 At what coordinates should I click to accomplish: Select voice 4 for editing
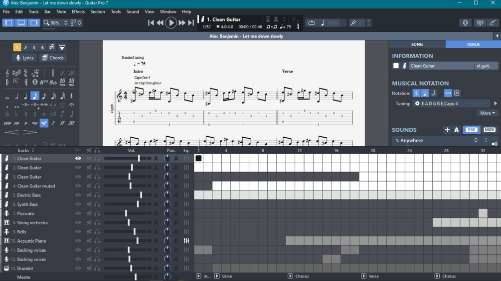42,47
